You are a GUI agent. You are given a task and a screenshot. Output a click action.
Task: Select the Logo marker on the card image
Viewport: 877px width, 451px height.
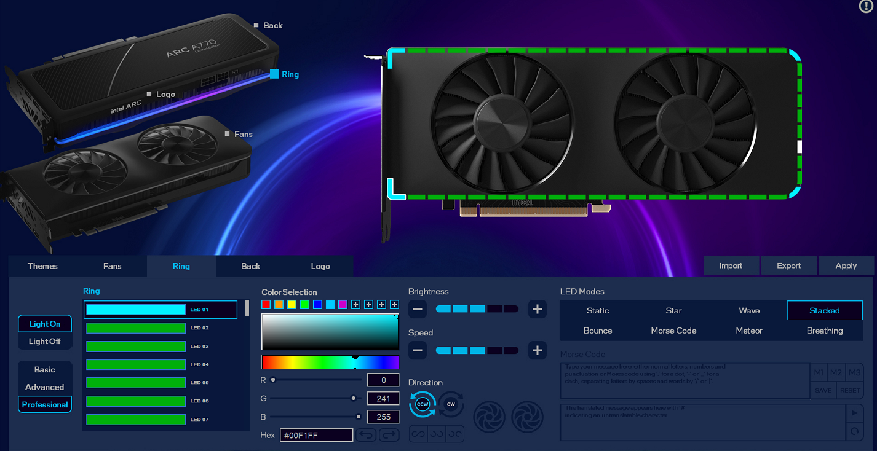pos(149,94)
